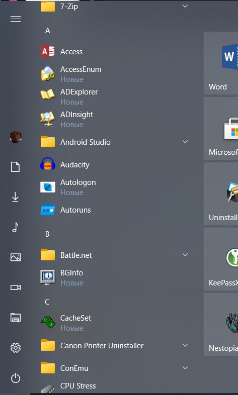Click the Canon Printer Uninstaller name
Screen dimensions: 238x395
tap(102, 346)
